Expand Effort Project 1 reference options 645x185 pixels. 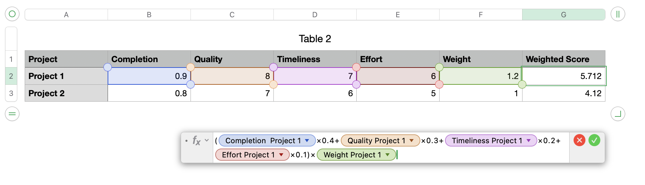[x=281, y=155]
